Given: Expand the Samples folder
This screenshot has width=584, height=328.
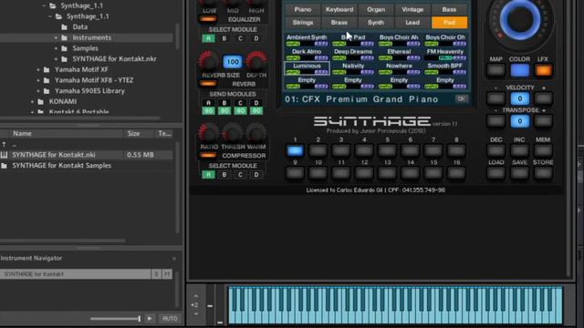Looking at the screenshot, I should pyautogui.click(x=56, y=48).
